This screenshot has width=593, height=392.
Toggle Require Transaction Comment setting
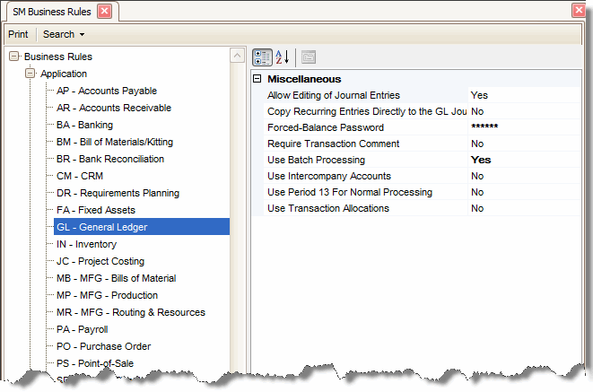pos(477,144)
